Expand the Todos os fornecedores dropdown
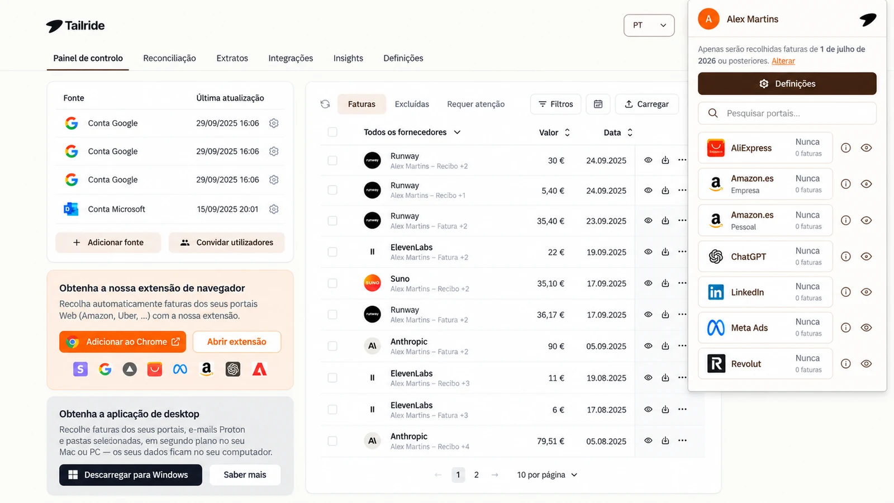894x503 pixels. pos(412,132)
